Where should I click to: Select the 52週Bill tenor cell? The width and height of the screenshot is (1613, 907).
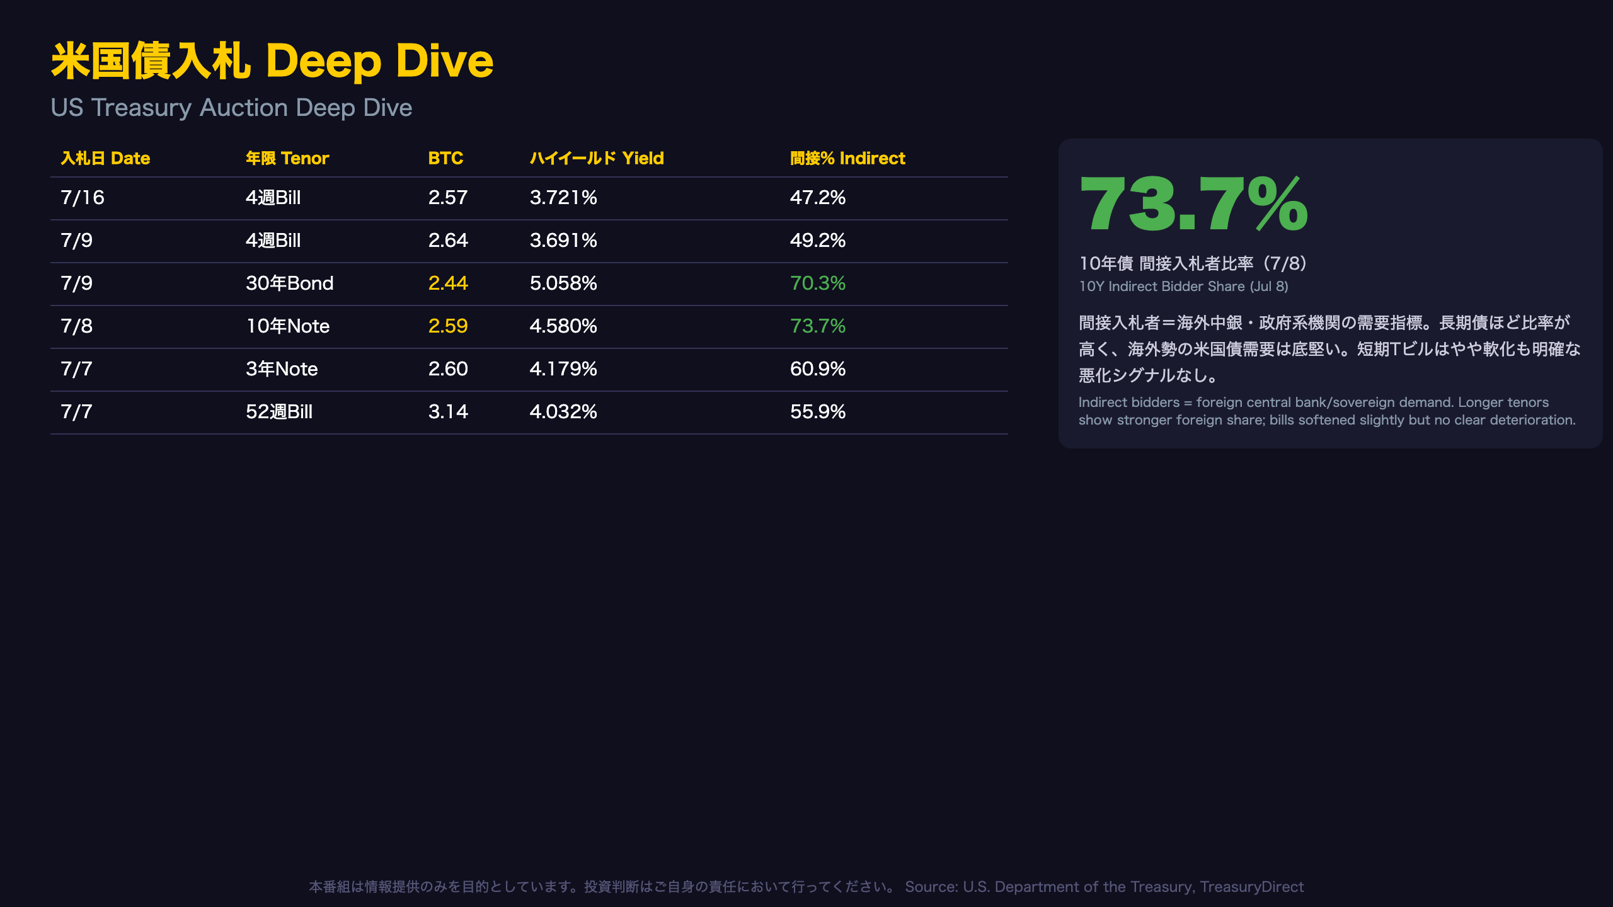pos(279,412)
